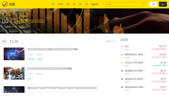Click the price value 49.34

tap(163, 62)
